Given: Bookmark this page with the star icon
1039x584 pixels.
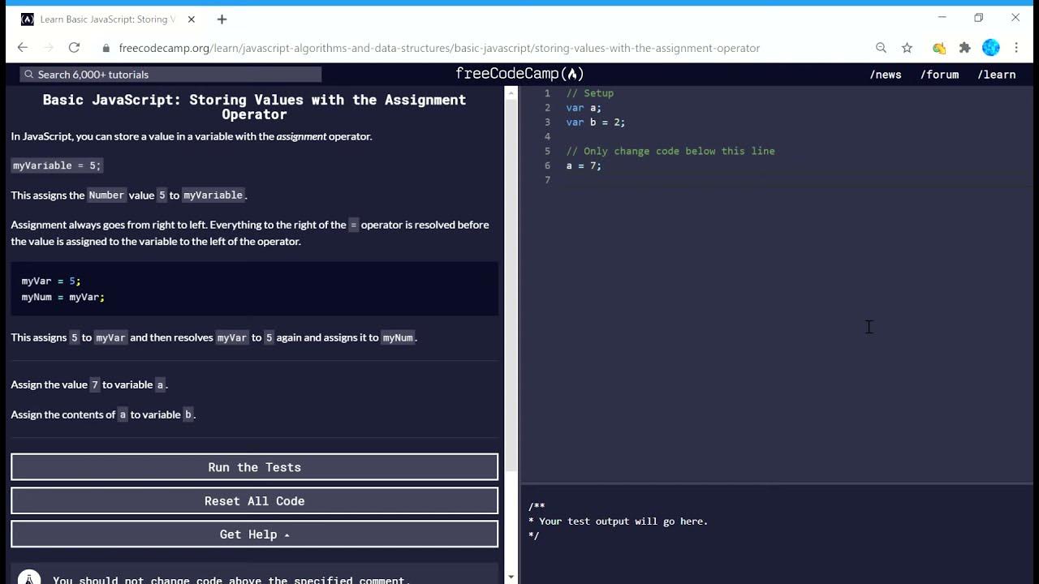Looking at the screenshot, I should 907,48.
